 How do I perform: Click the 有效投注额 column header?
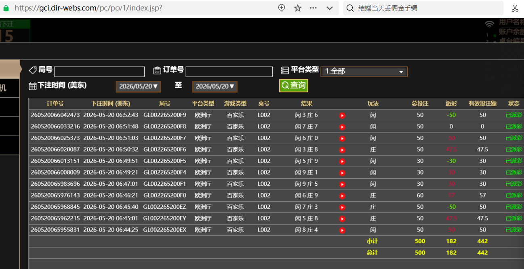tap(482, 103)
